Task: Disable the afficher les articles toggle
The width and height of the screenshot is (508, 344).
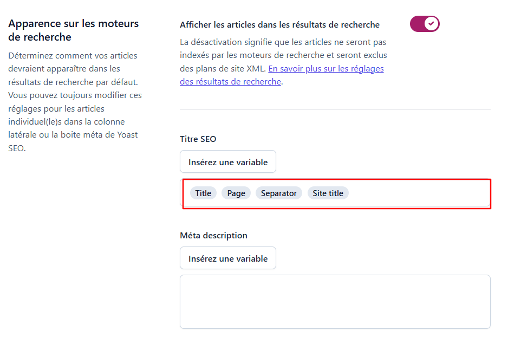Action: pos(425,24)
